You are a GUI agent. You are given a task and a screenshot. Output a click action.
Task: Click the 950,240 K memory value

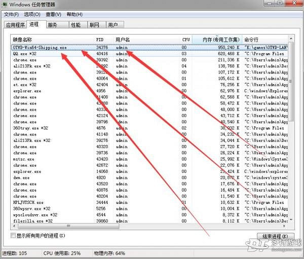point(229,48)
